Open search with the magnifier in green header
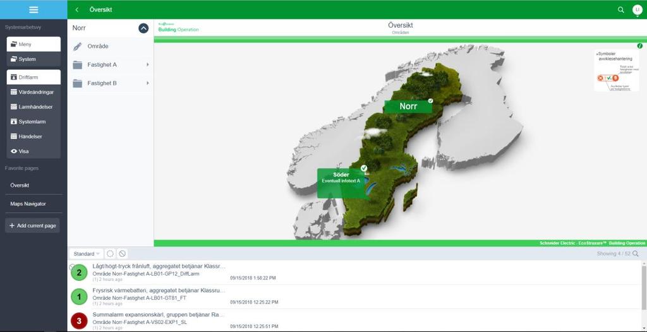647x332 pixels. click(x=620, y=9)
